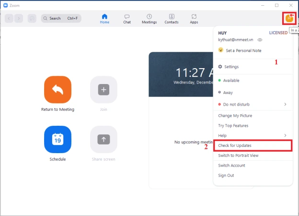Expand the Help submenu arrow

285,136
